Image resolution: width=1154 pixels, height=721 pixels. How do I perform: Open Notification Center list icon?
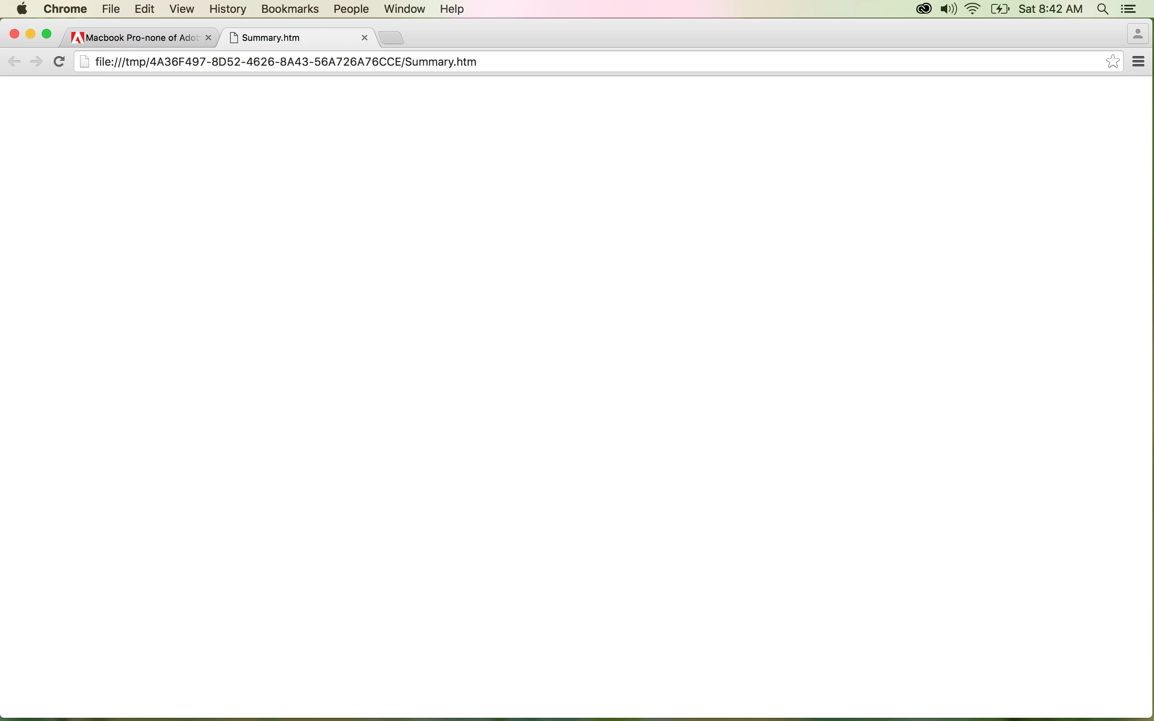[1128, 9]
